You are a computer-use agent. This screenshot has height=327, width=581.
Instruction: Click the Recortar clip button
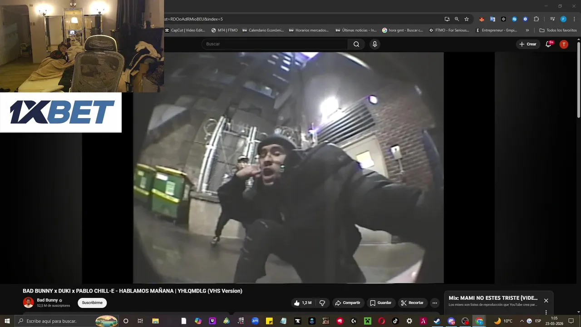click(x=413, y=303)
